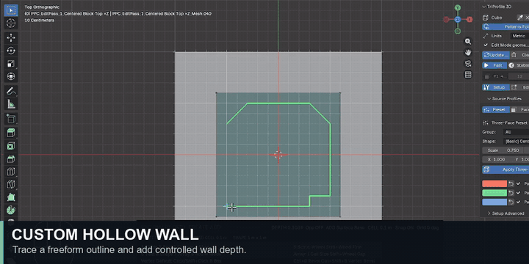Open the Shape [Basic] dropdown
The image size is (529, 264).
click(x=516, y=142)
